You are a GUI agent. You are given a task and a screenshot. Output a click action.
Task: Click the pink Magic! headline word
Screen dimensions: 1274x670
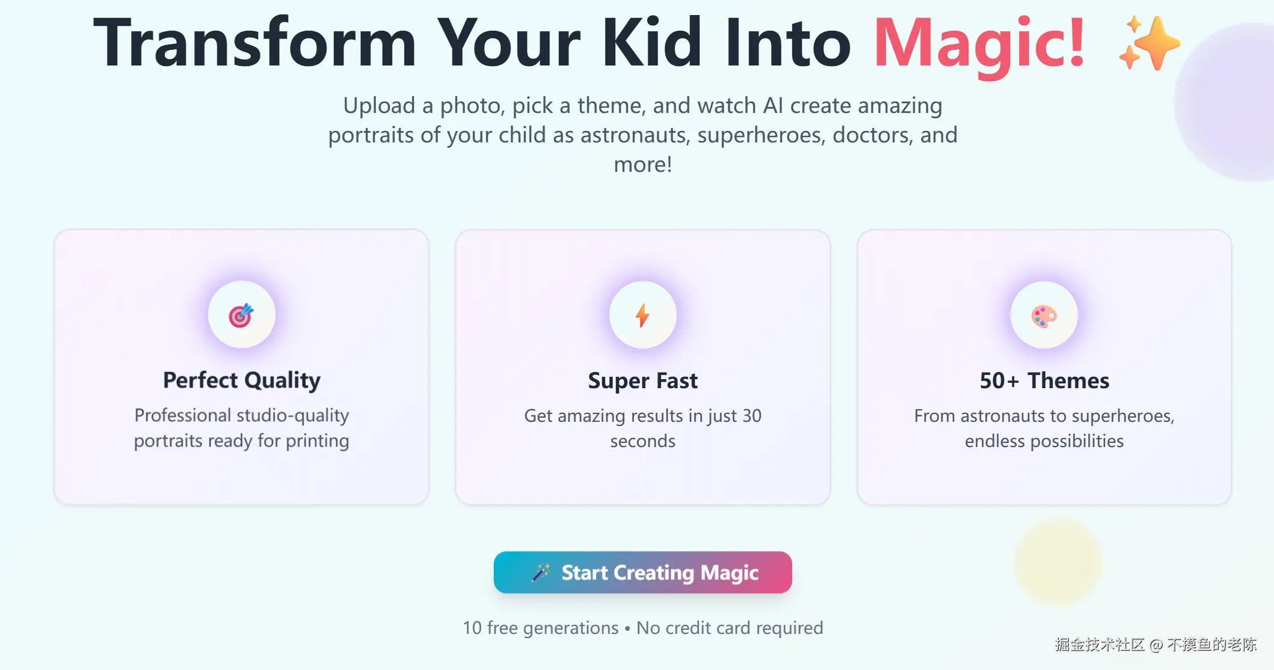979,44
